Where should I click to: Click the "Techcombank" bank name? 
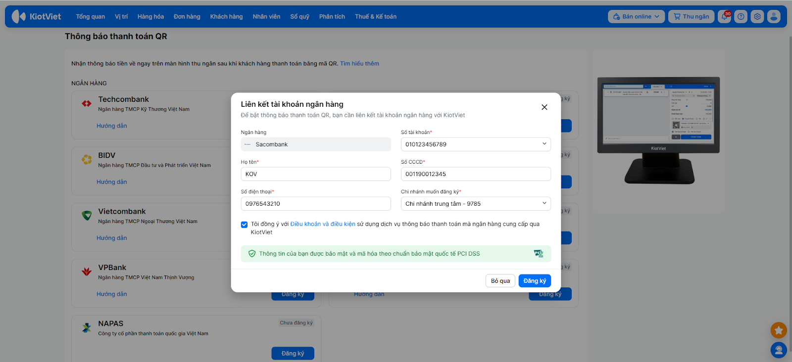pyautogui.click(x=123, y=99)
